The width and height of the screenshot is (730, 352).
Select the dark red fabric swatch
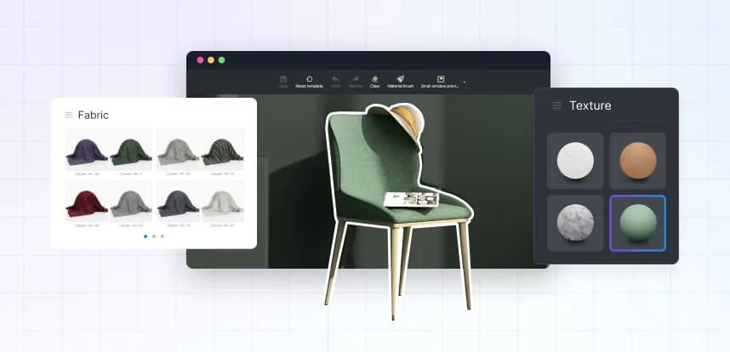(87, 202)
